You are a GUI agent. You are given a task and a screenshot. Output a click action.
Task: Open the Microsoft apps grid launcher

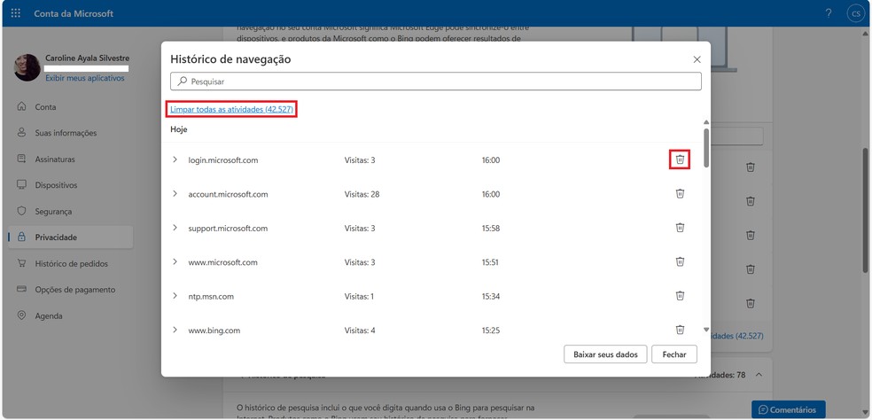16,13
